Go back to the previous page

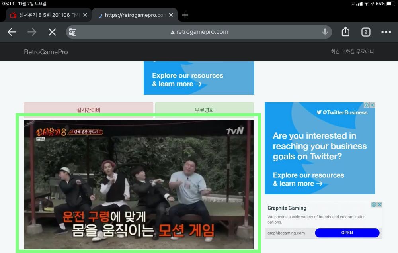(12, 32)
